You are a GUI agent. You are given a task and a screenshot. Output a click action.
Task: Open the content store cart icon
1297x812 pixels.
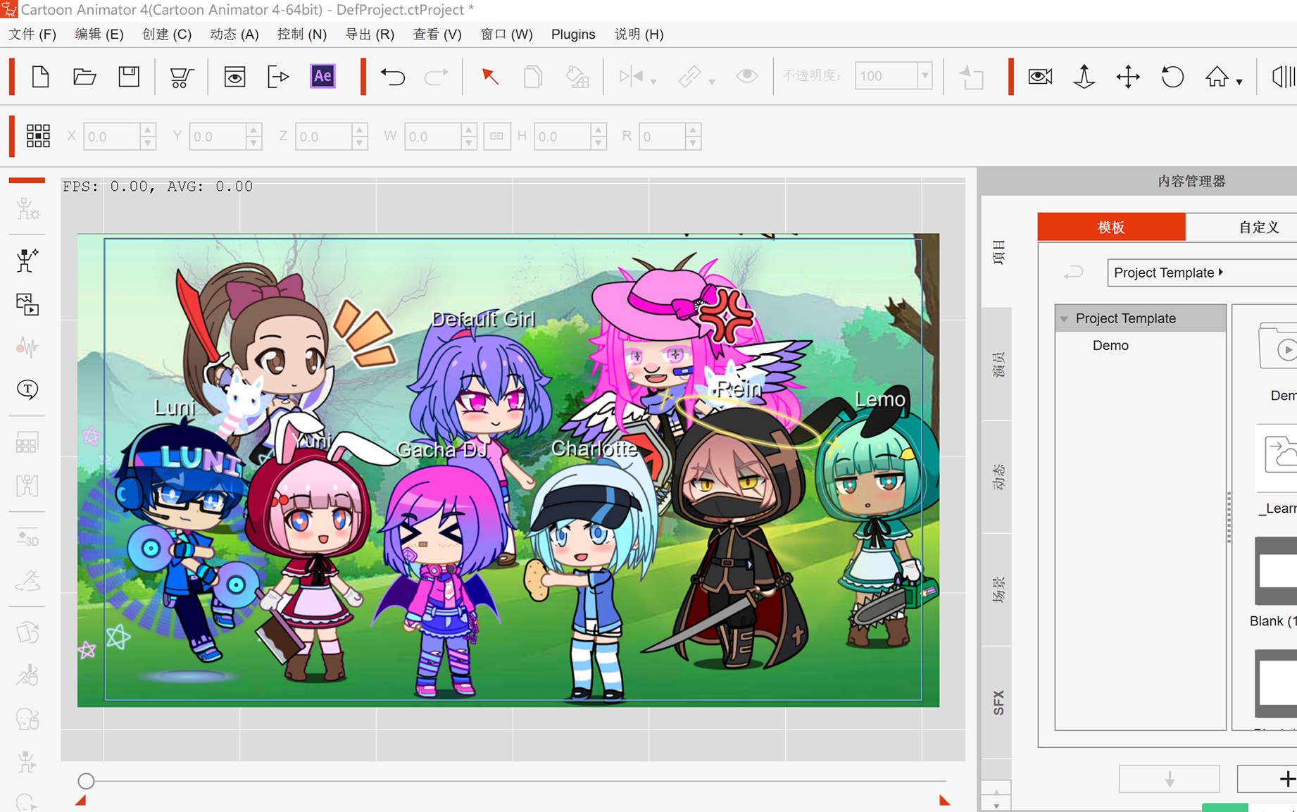(182, 77)
